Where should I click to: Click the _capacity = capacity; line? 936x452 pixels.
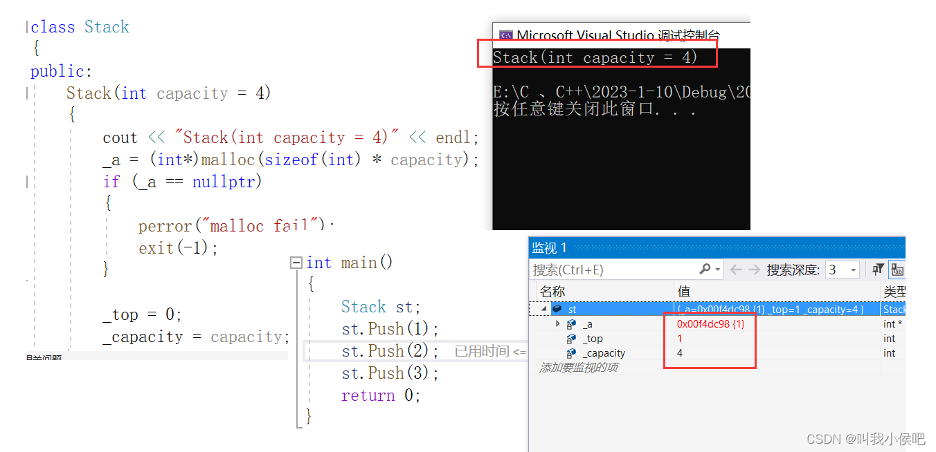(x=196, y=337)
